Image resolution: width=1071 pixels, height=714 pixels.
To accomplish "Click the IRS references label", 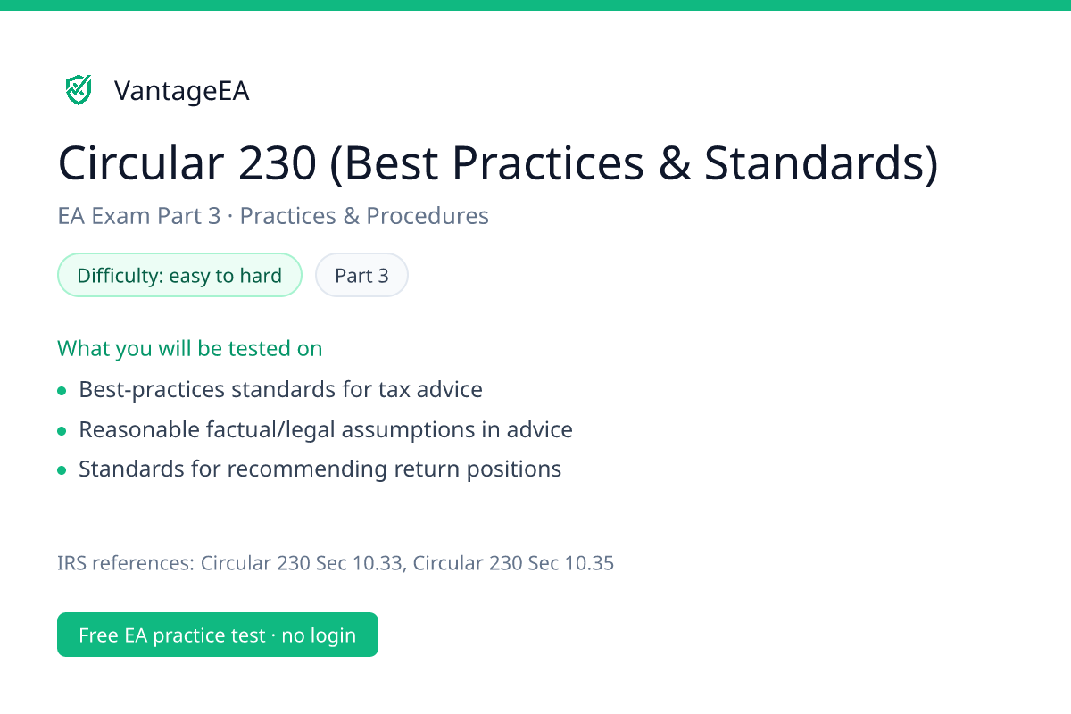I will (x=127, y=563).
